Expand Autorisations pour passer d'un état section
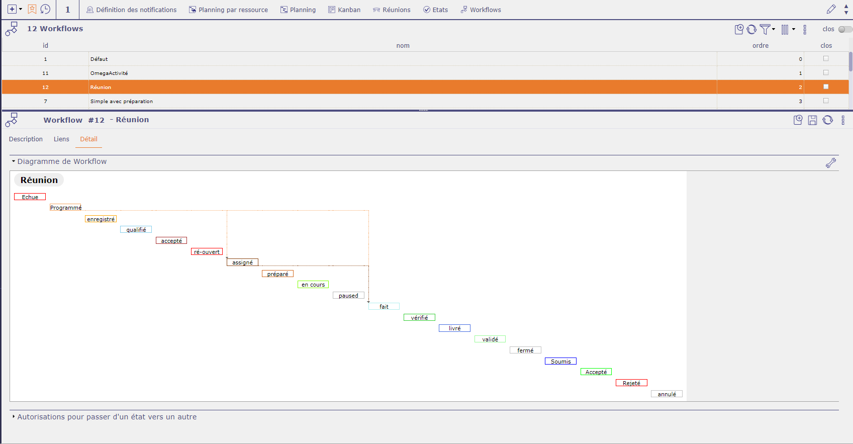The image size is (853, 444). pyautogui.click(x=14, y=417)
